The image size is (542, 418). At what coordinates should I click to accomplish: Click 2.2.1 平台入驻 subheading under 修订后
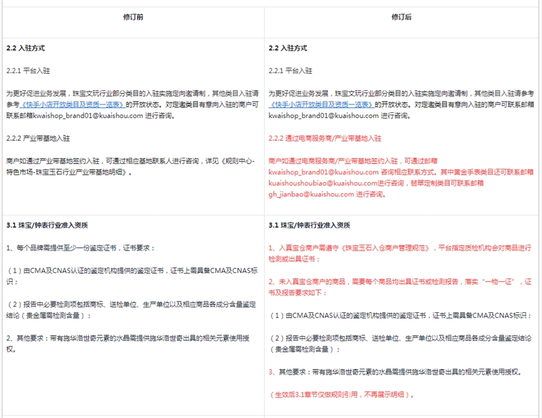point(291,70)
